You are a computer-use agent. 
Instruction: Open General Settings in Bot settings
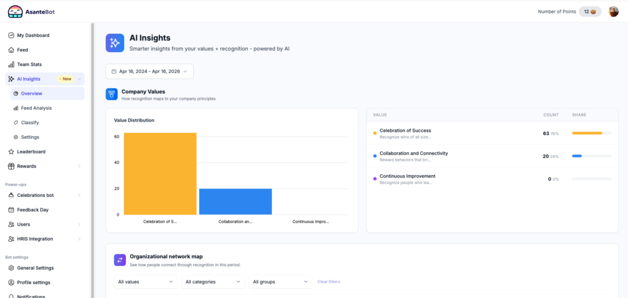click(x=35, y=268)
